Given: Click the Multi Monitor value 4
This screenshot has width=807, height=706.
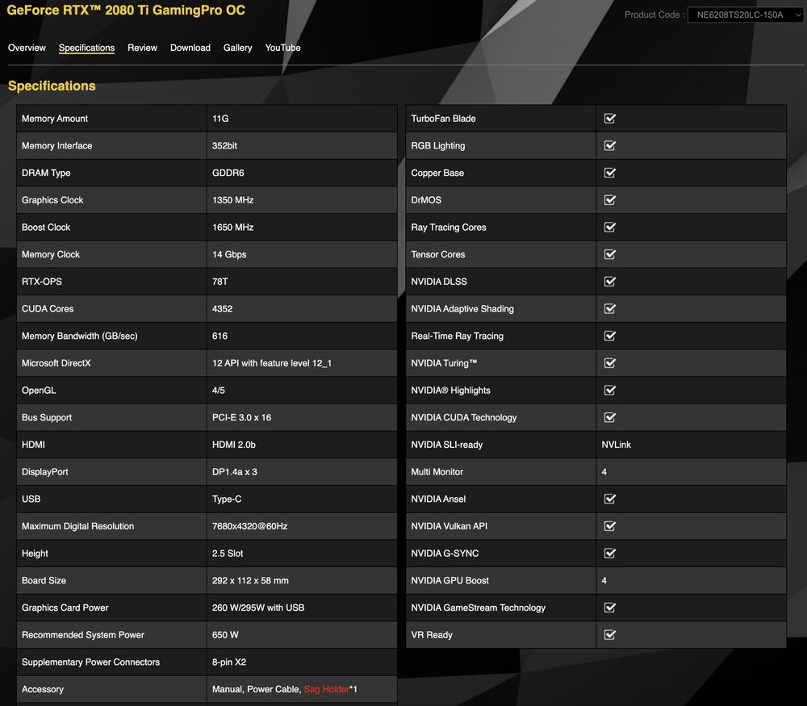Looking at the screenshot, I should point(604,472).
